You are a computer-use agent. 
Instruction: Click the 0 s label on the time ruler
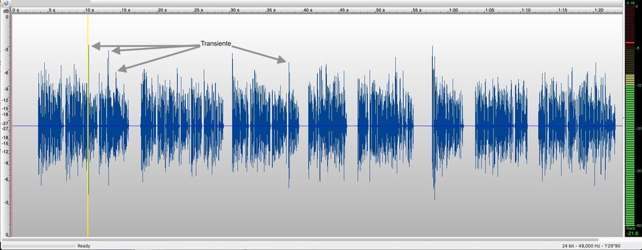(x=16, y=10)
